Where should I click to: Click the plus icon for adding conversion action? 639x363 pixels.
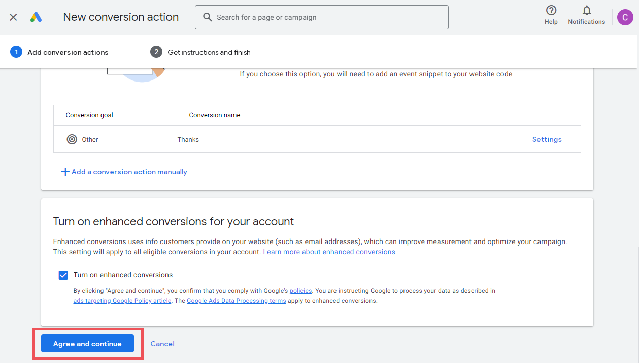65,172
